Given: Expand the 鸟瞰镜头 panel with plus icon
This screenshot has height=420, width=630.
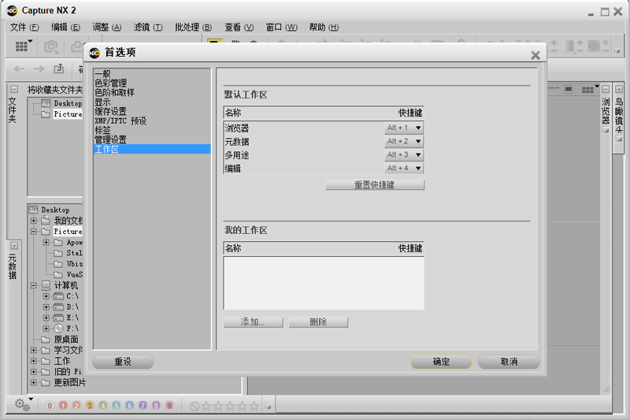Looking at the screenshot, I should [x=619, y=89].
